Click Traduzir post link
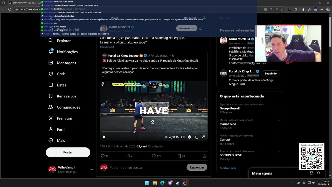 point(107,47)
